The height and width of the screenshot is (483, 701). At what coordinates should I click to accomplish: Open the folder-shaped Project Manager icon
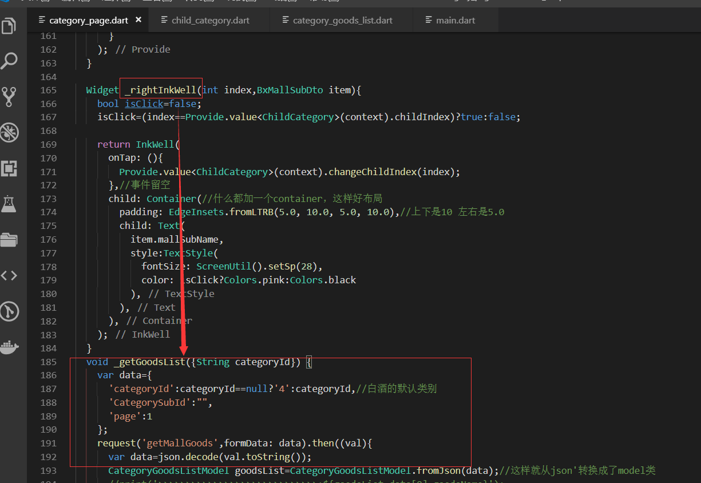click(9, 240)
